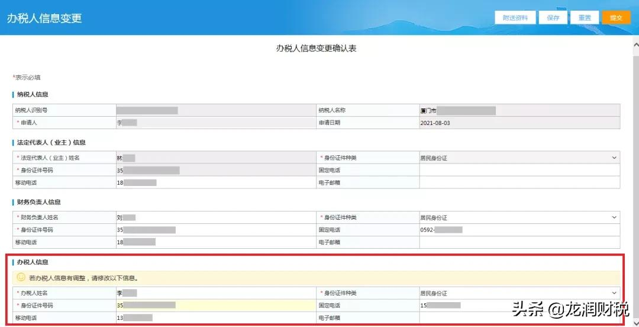639x327 pixels.
Task: Edit the 办税人 固定电话 field
Action: 519,305
